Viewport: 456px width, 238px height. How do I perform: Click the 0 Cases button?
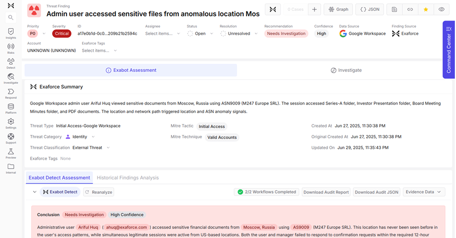(x=295, y=9)
